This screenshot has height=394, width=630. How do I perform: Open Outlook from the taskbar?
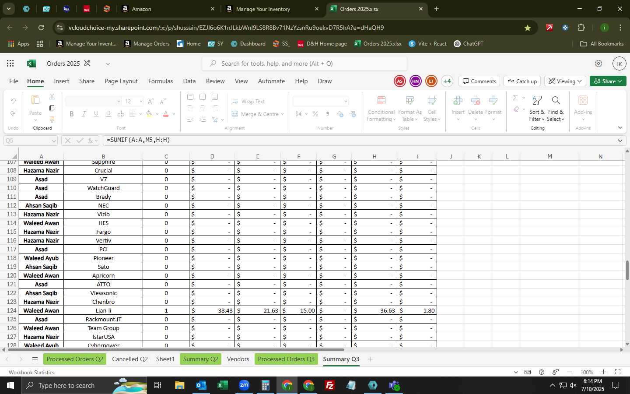[x=201, y=385]
